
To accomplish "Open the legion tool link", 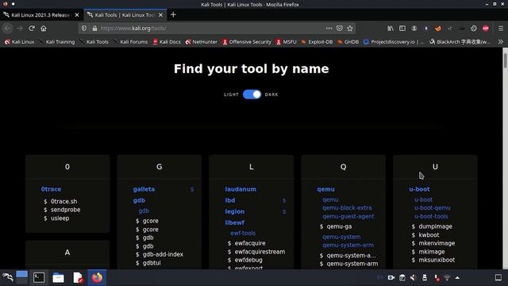I will point(235,211).
